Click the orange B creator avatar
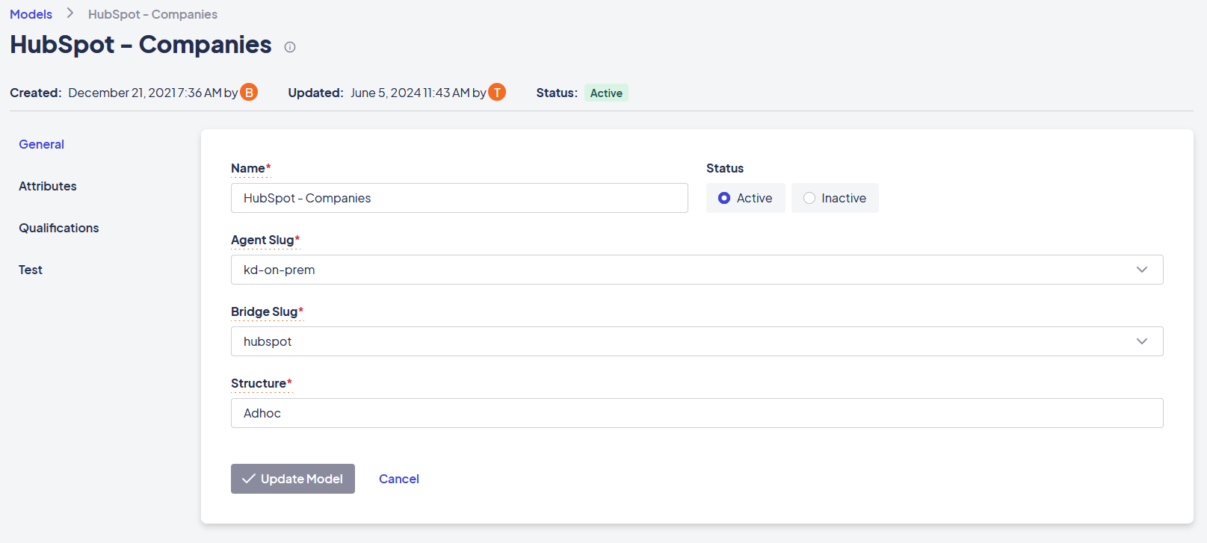The height and width of the screenshot is (543, 1207). tap(249, 92)
